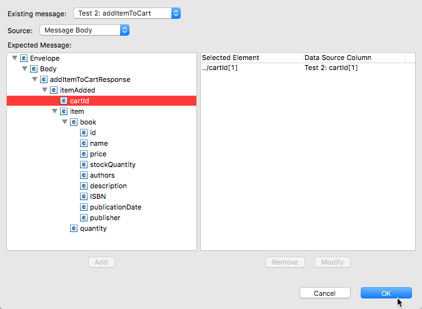Select the description element in tree

(x=108, y=186)
